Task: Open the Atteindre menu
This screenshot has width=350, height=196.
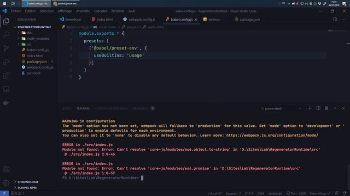Action: tap(83, 11)
